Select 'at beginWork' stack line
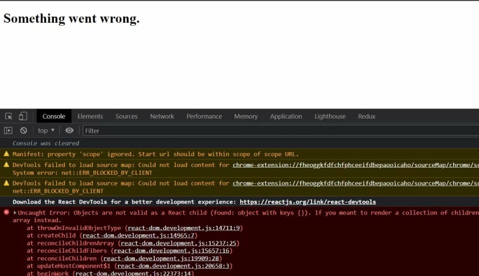The height and width of the screenshot is (276, 479). (110, 273)
